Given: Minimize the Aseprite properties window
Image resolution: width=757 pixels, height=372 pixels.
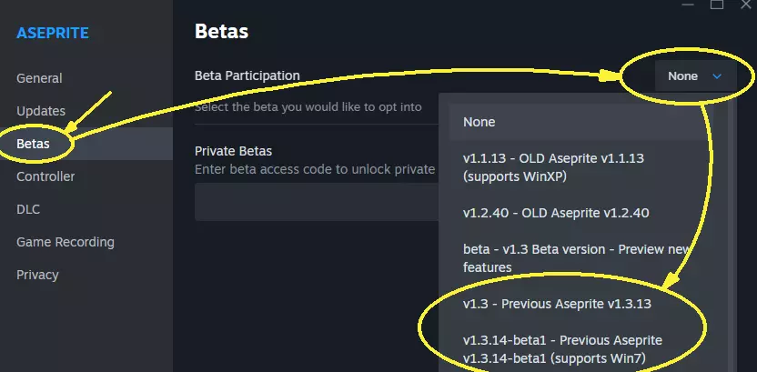Looking at the screenshot, I should pyautogui.click(x=690, y=5).
